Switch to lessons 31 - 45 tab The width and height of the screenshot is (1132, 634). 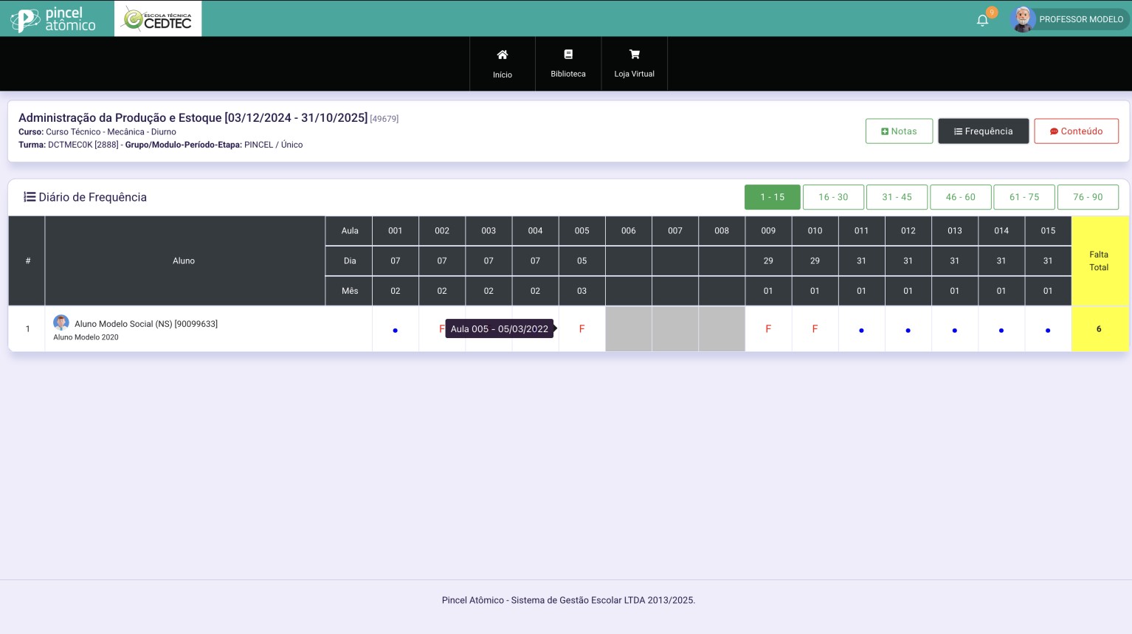tap(897, 197)
